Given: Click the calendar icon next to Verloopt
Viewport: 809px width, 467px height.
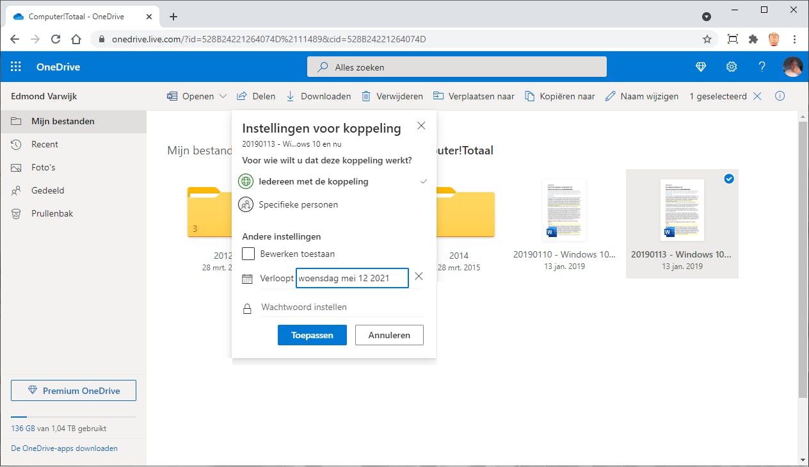Looking at the screenshot, I should (247, 279).
